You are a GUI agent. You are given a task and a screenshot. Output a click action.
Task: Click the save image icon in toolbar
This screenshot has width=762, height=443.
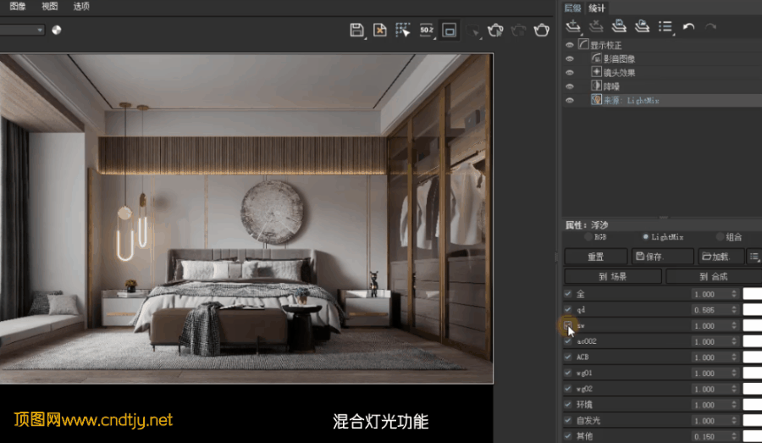point(357,30)
